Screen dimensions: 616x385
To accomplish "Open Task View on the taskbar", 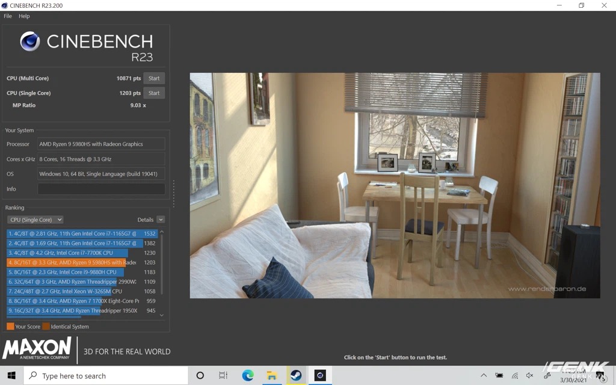I will point(223,375).
